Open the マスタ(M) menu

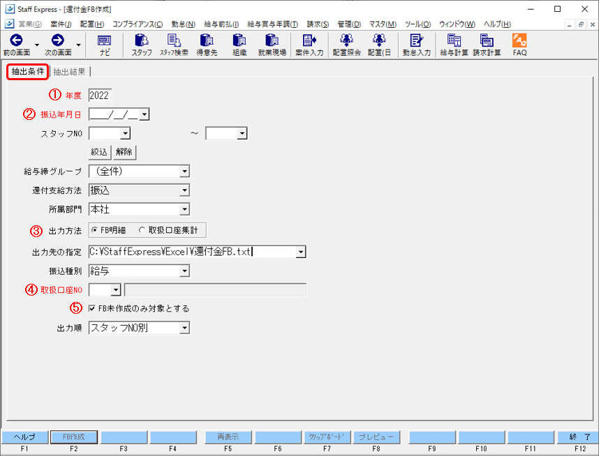[383, 24]
